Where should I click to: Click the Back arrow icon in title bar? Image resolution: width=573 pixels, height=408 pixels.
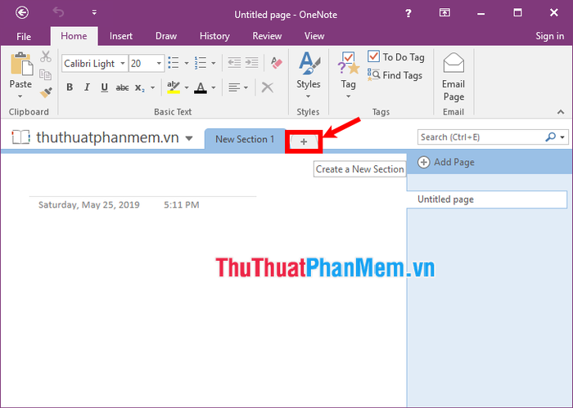(x=22, y=13)
